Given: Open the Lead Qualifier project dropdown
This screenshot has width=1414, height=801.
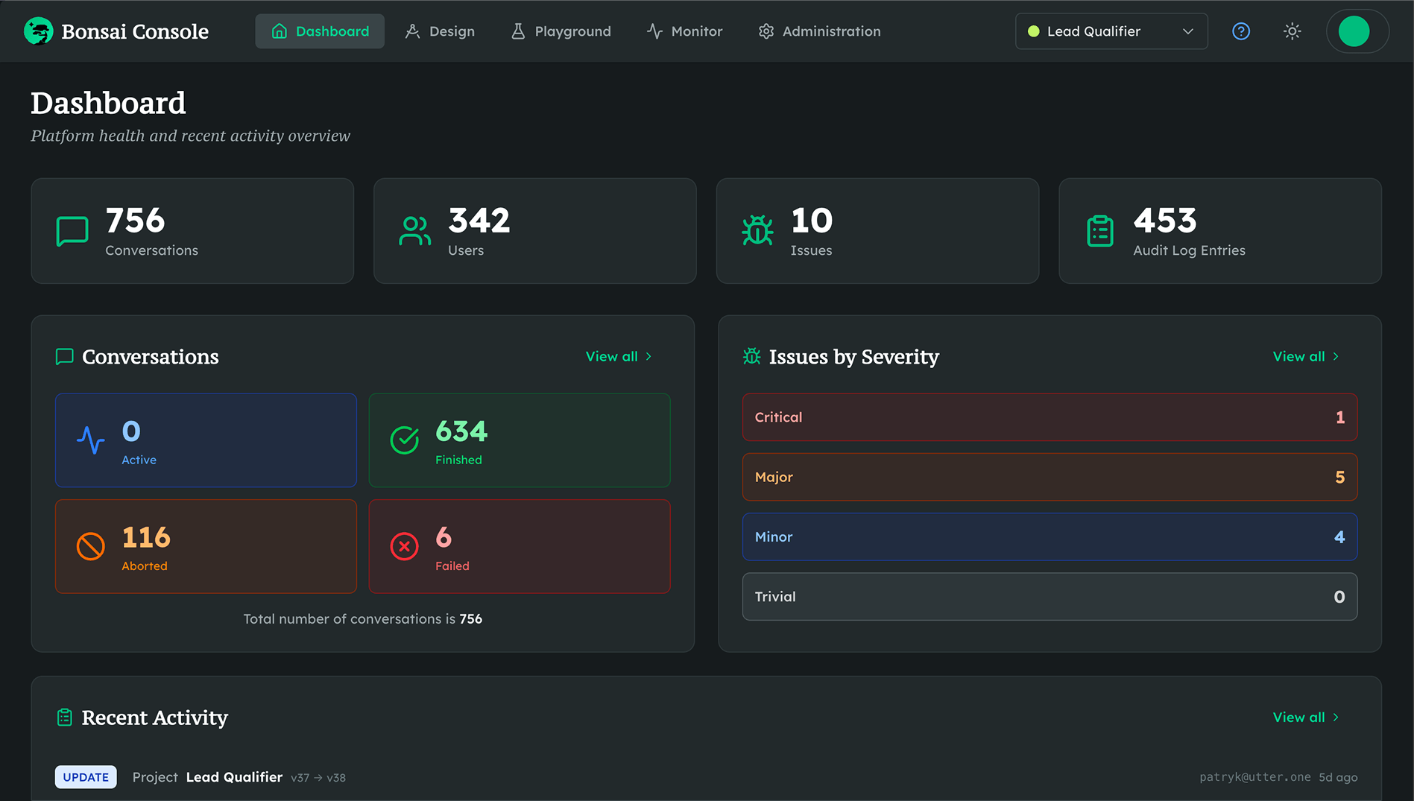Looking at the screenshot, I should [x=1111, y=31].
